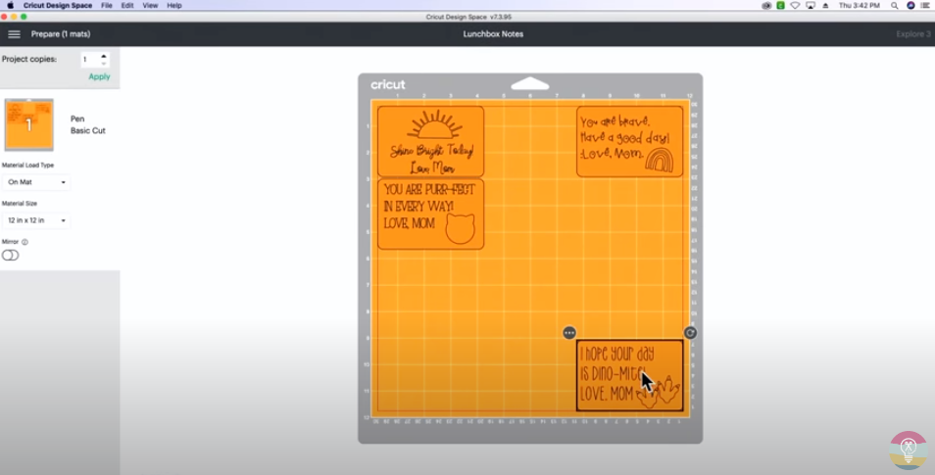Image resolution: width=935 pixels, height=475 pixels.
Task: Select the orange mat 1 thumbnail
Action: 29,124
